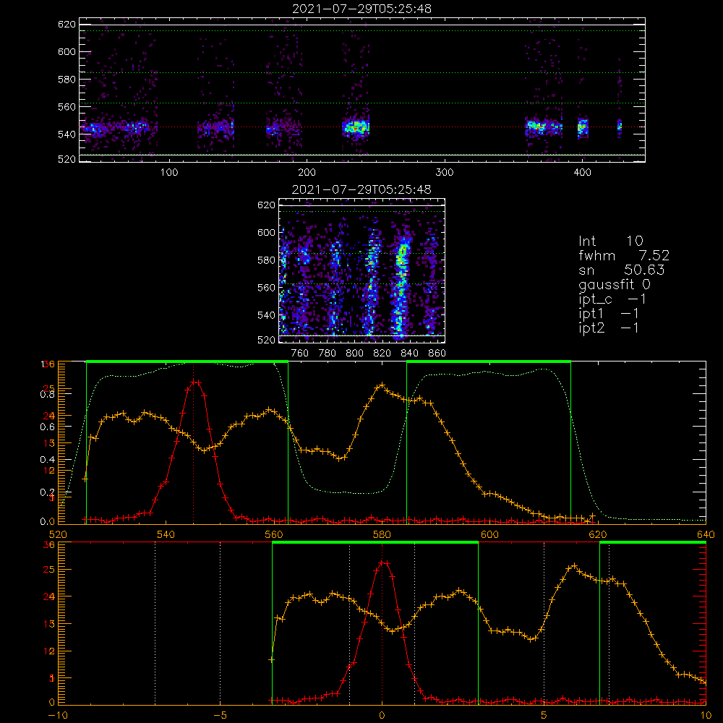Click orange curve peak near 580 in third plot
This screenshot has height=723, width=723.
click(381, 385)
